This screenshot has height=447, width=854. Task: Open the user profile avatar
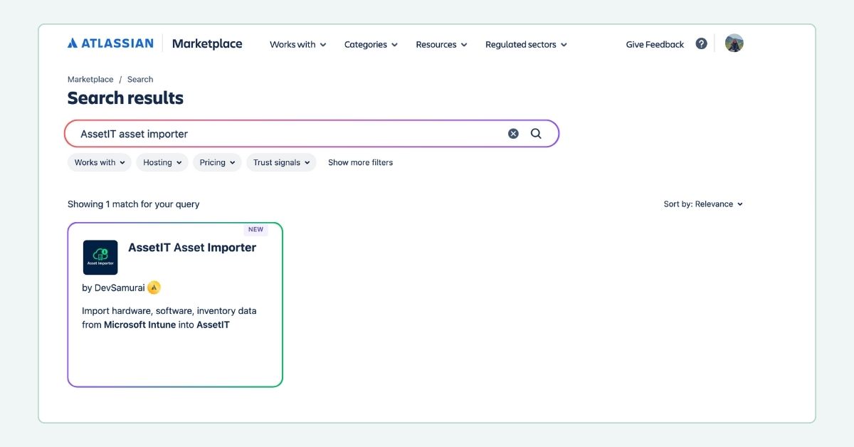(x=734, y=43)
